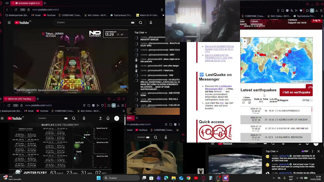
Task: Open easy setup sliders icon in 3I/ATLAS window
Action: tap(123, 105)
